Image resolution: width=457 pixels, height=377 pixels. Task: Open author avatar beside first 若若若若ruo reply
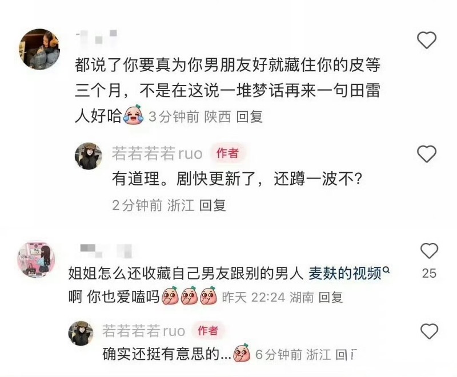click(x=89, y=156)
